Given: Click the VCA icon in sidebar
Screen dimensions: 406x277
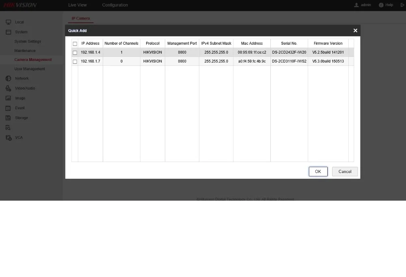Looking at the screenshot, I should (x=8, y=138).
